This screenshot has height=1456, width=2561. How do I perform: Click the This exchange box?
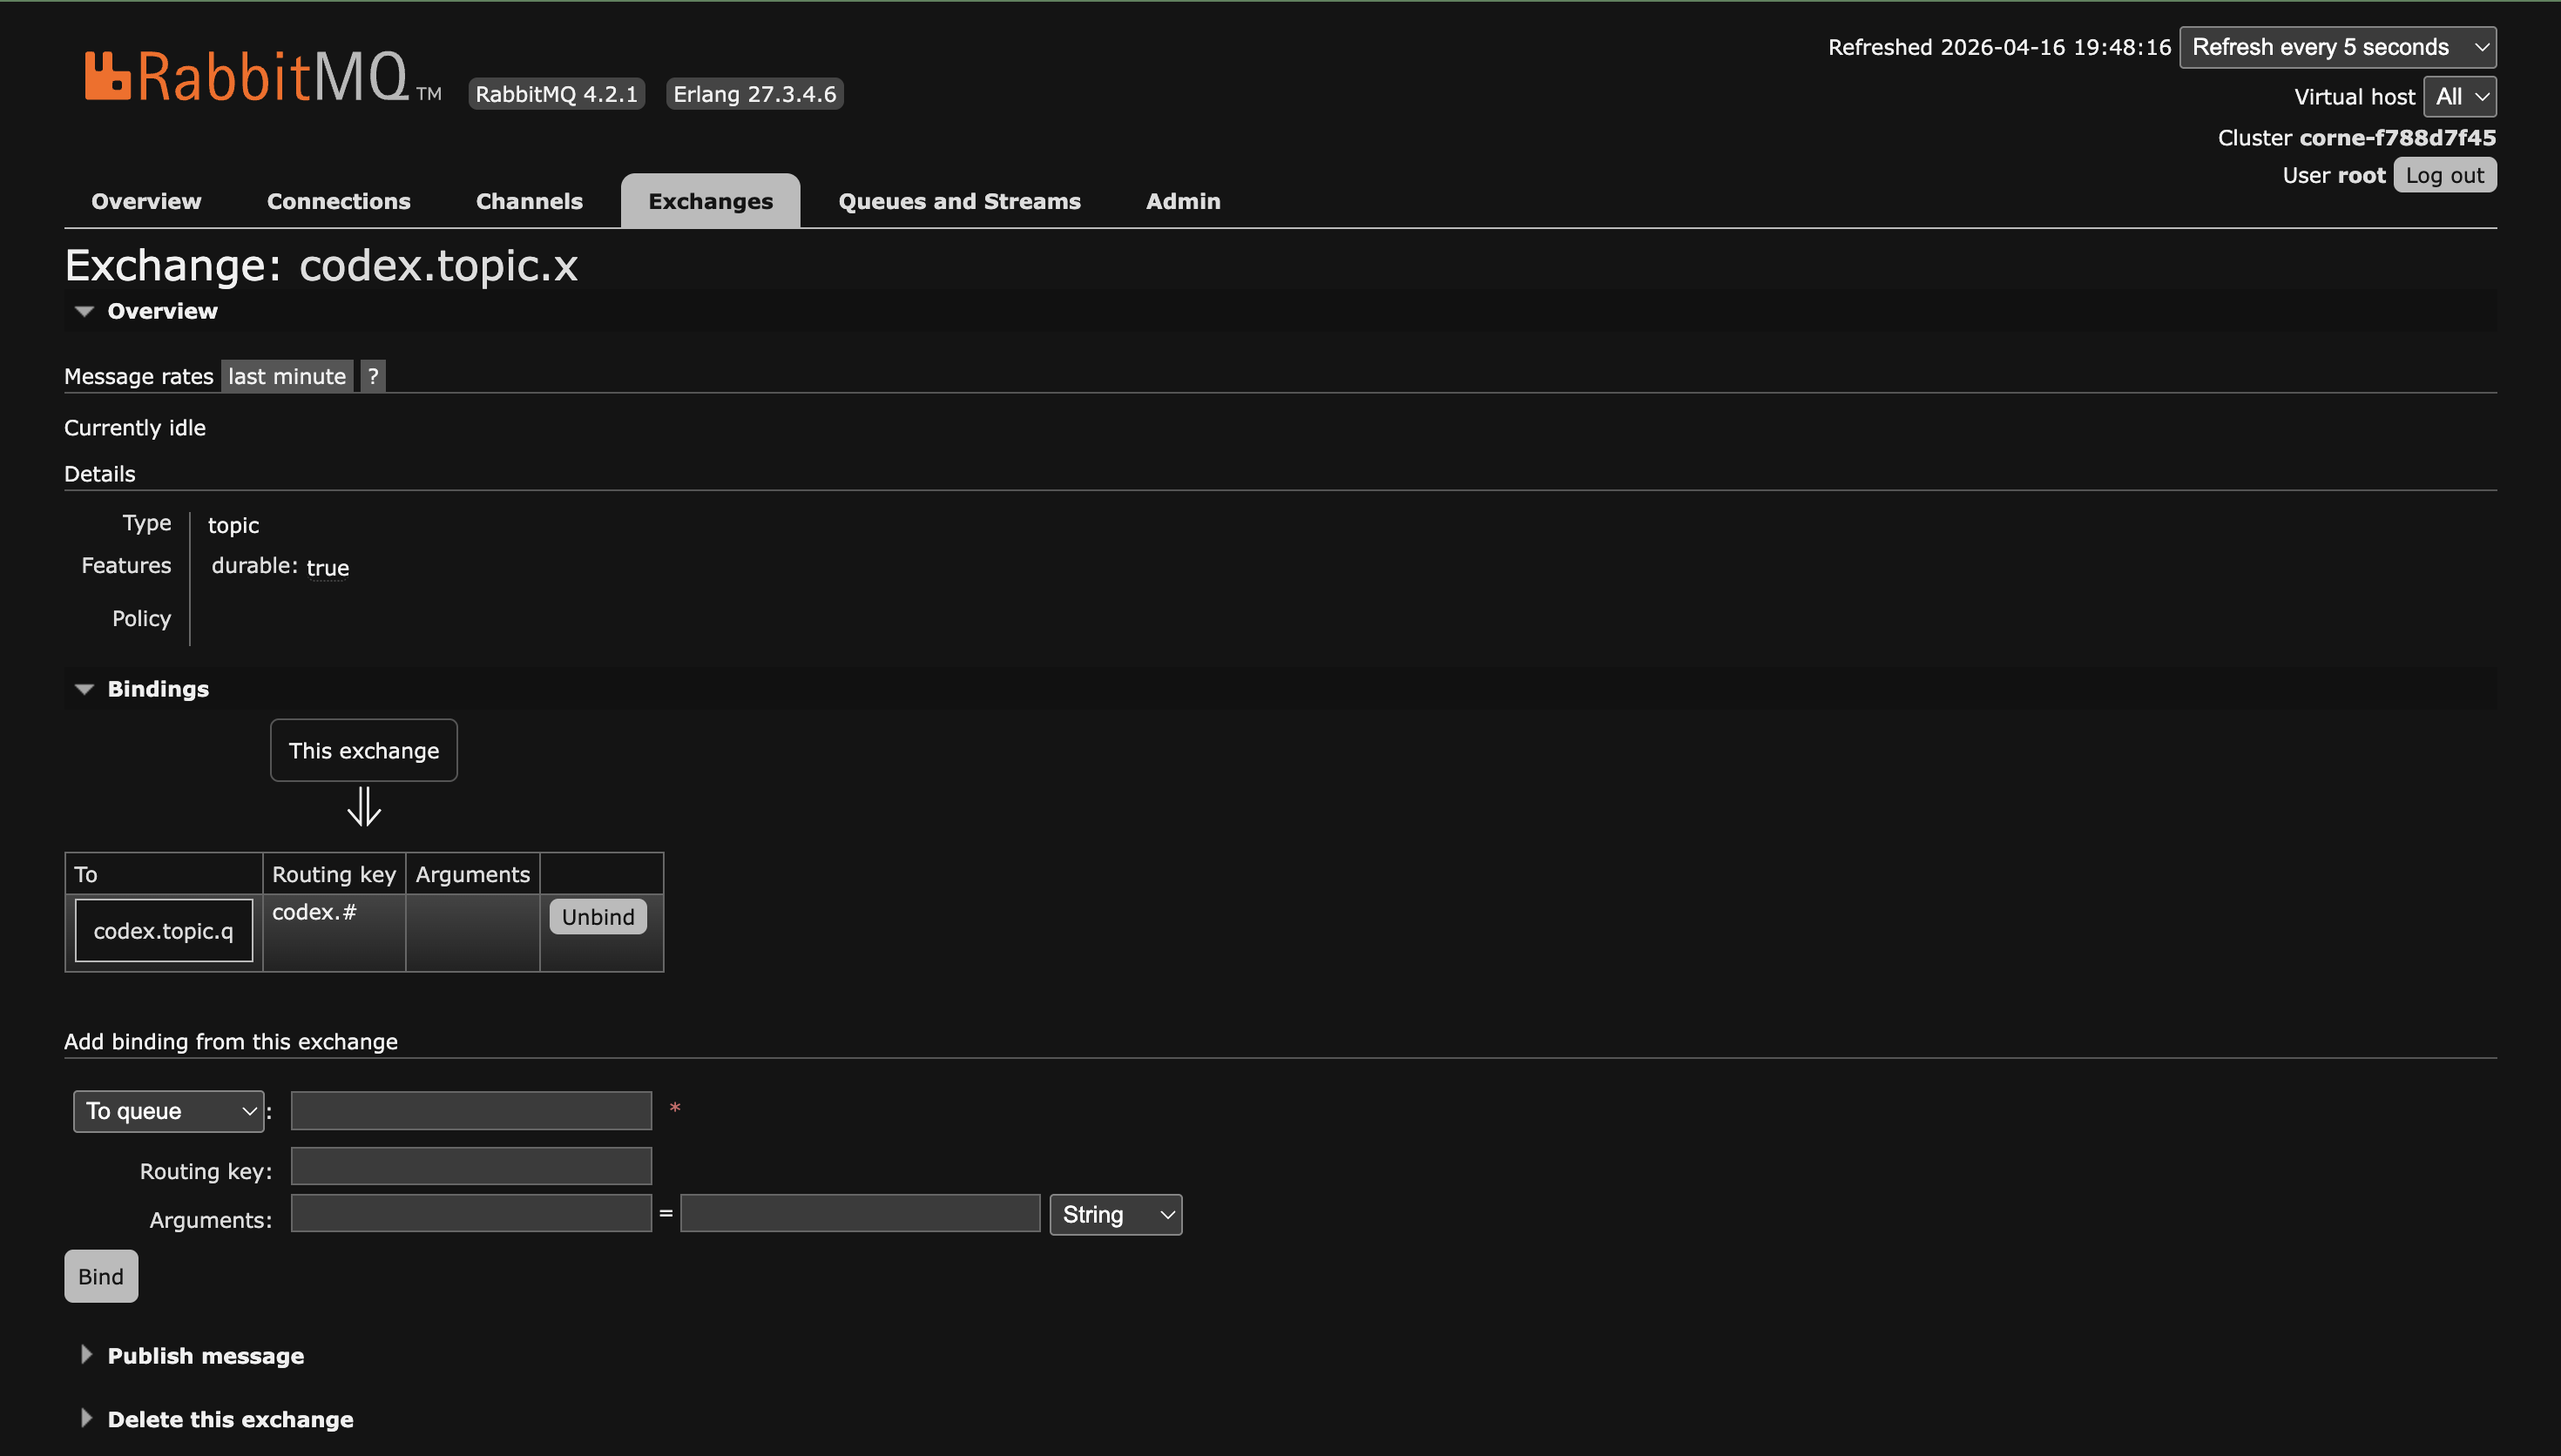point(364,750)
